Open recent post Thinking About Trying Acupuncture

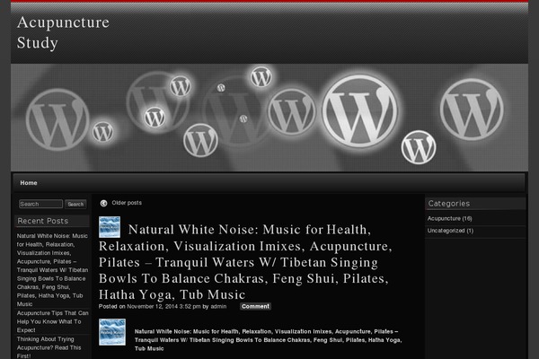tap(49, 347)
